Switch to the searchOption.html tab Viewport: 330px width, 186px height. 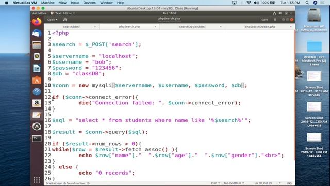192,27
